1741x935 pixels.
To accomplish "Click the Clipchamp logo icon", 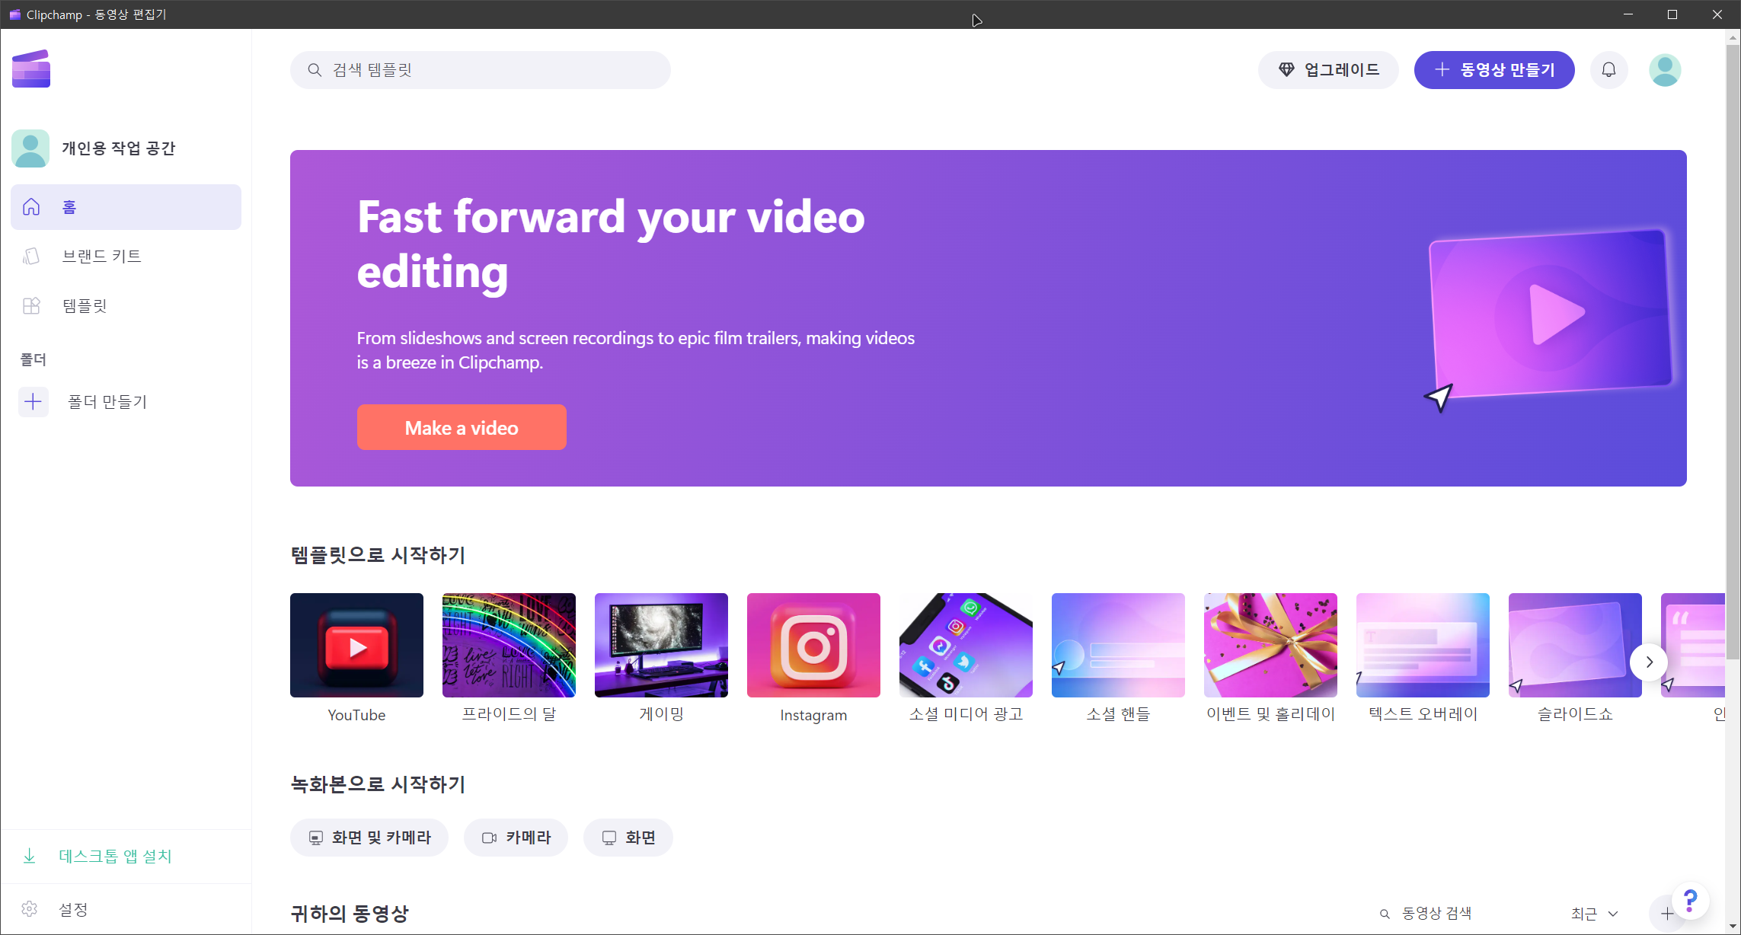I will [x=31, y=69].
